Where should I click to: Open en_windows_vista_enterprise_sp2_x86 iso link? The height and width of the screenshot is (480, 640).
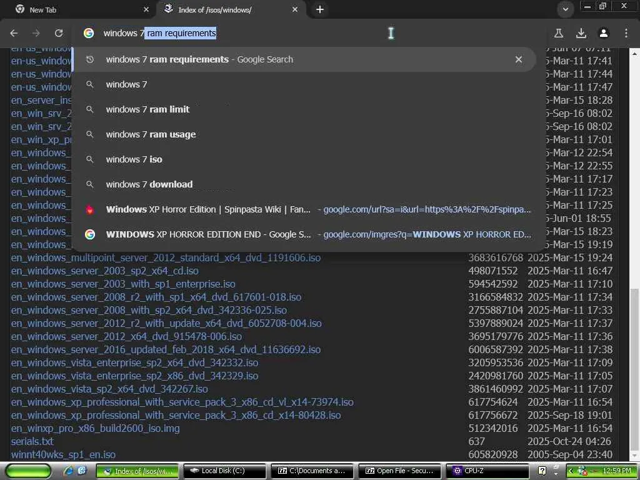tap(135, 376)
